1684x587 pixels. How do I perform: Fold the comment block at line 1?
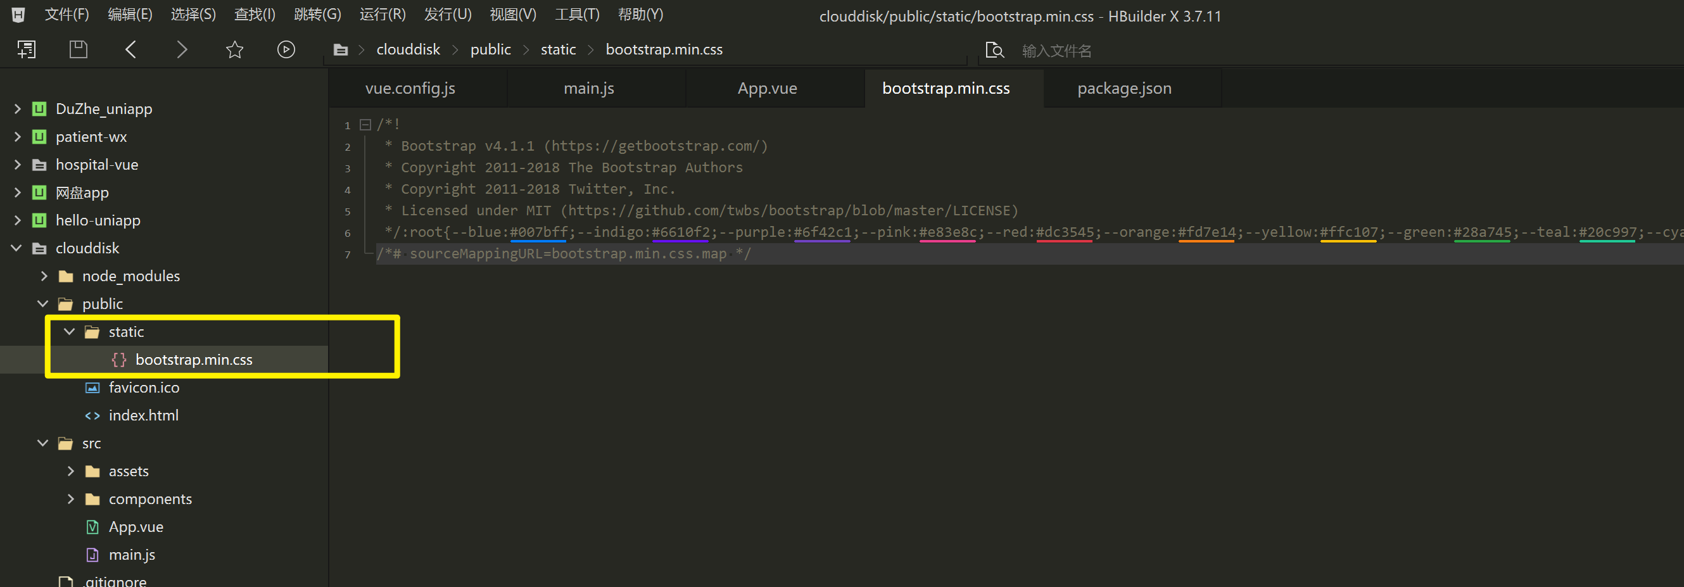365,124
